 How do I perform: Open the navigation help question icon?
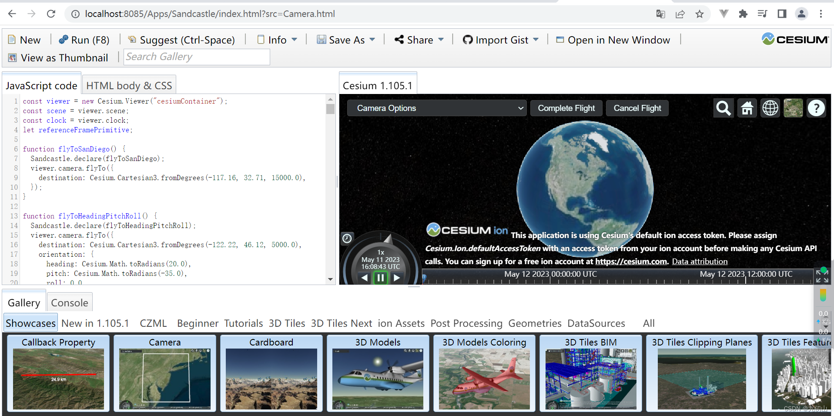point(816,108)
